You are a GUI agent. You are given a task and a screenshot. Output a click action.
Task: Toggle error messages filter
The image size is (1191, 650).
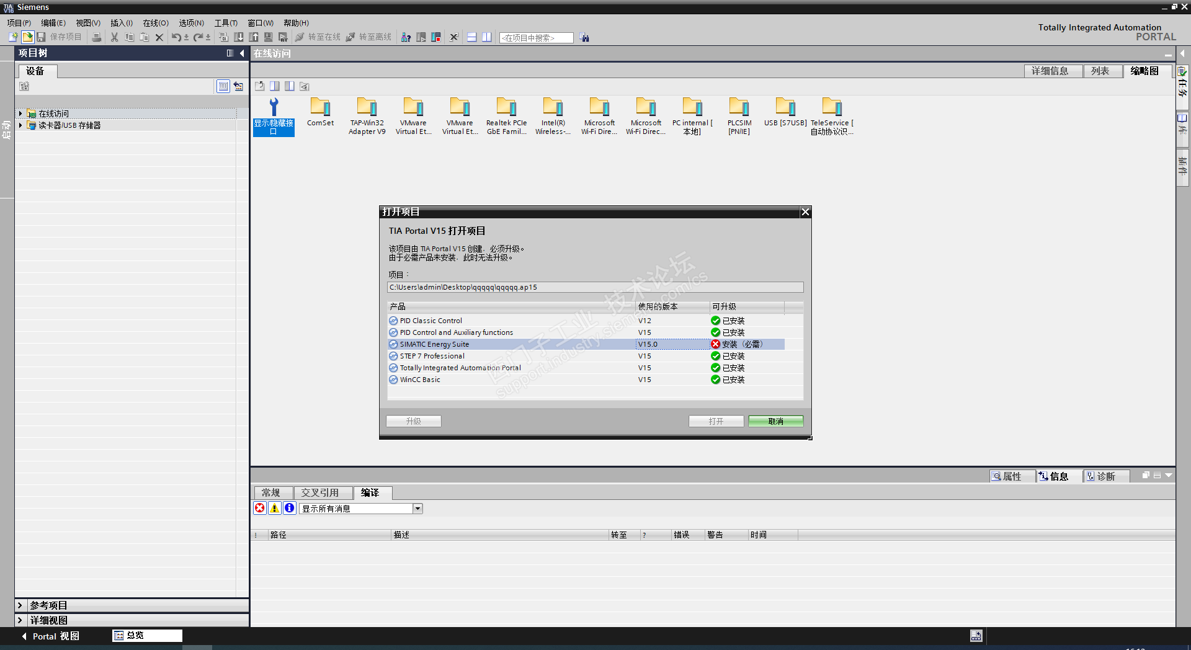260,508
